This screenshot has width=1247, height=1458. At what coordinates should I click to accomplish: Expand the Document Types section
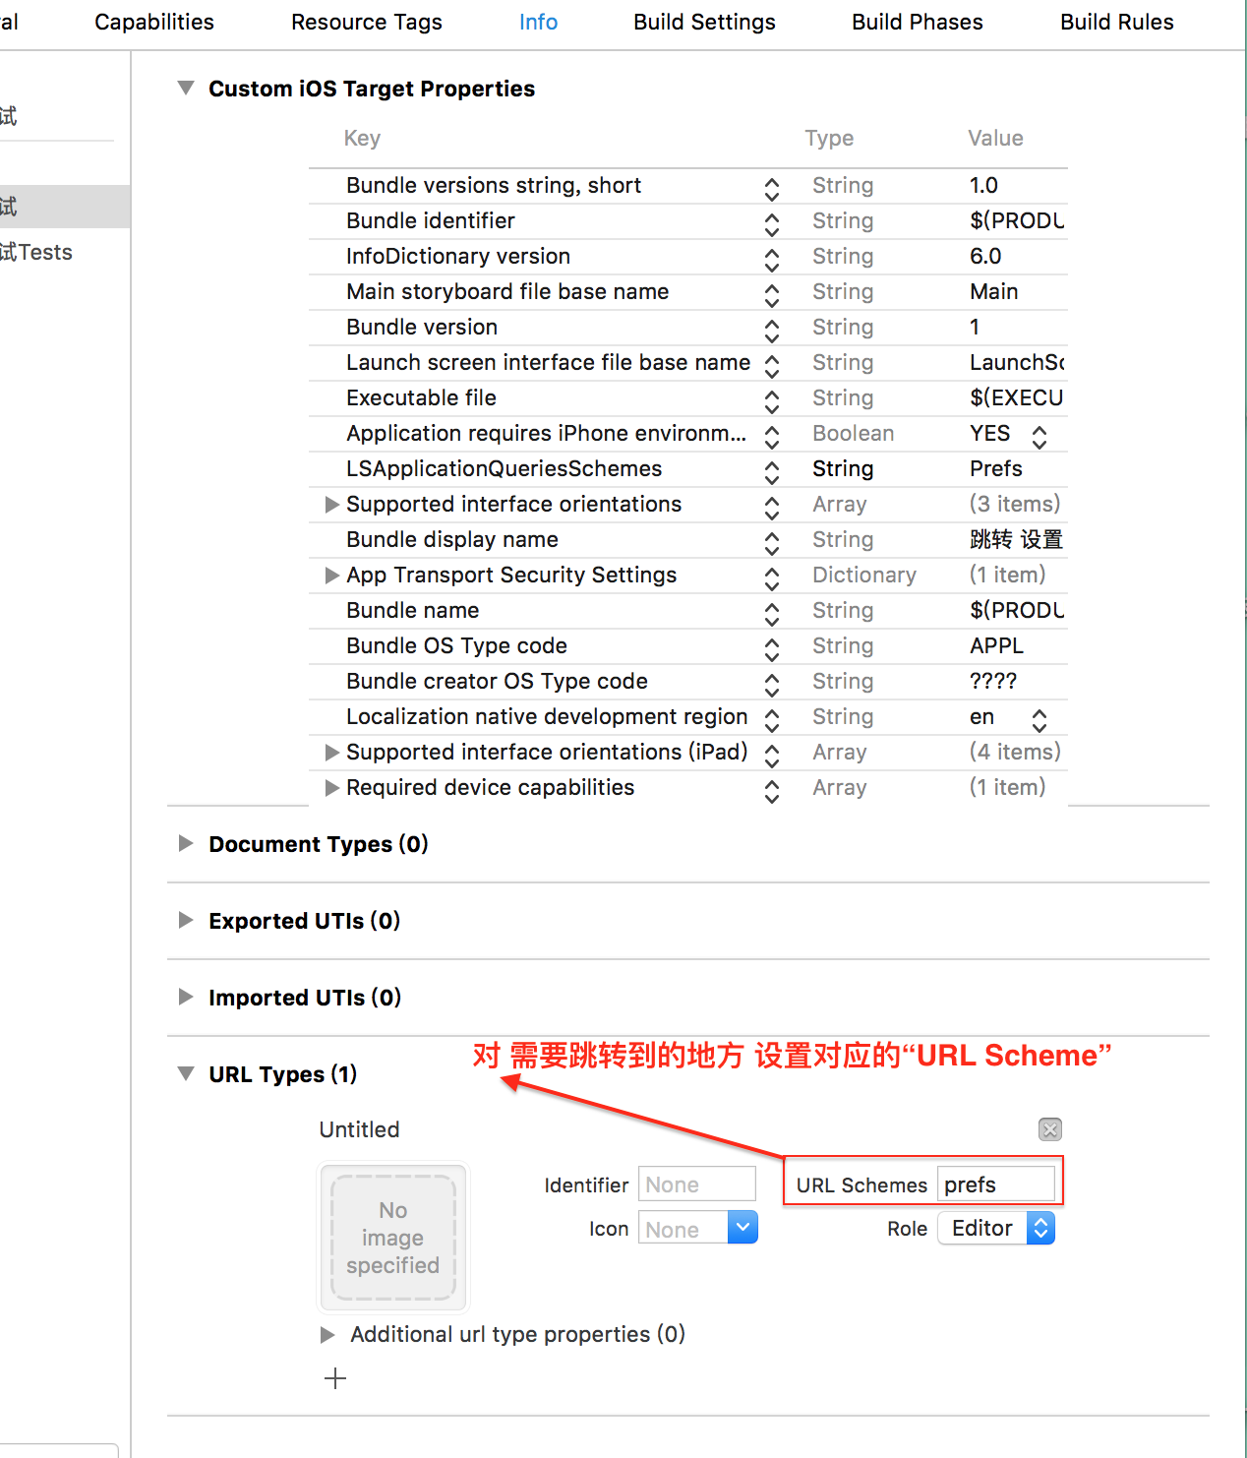(x=186, y=843)
